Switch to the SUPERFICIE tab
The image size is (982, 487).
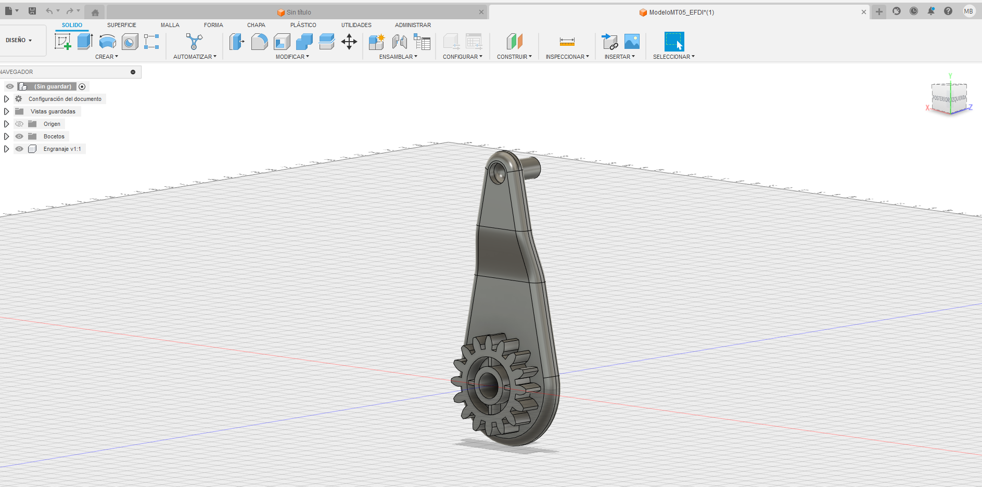click(121, 25)
